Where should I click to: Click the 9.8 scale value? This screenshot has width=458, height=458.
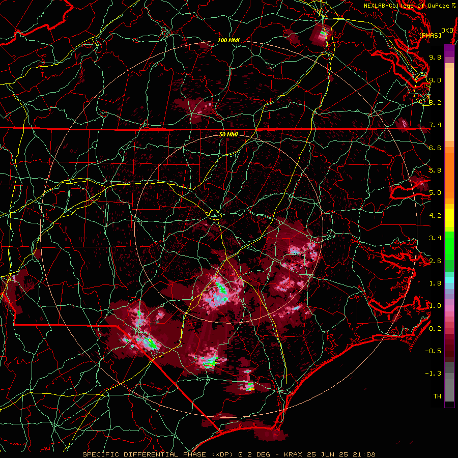pos(435,57)
